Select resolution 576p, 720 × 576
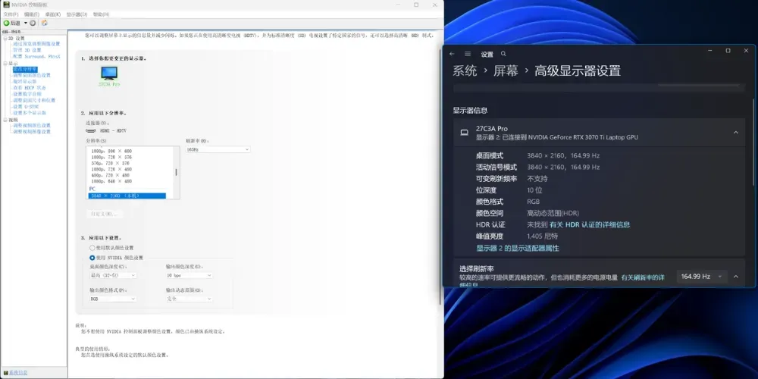 tap(111, 164)
